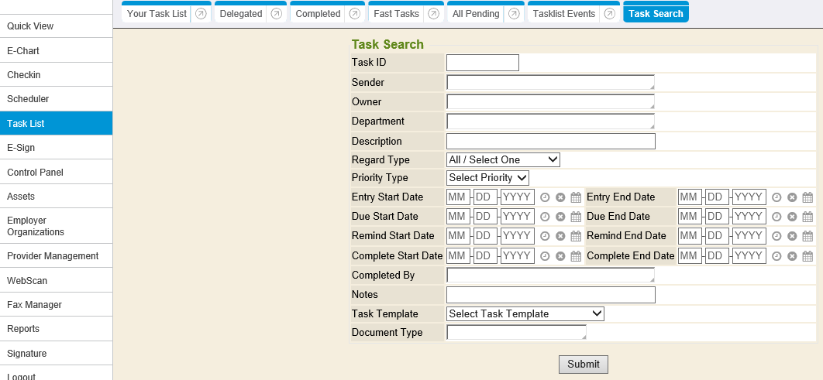The image size is (823, 380).
Task: Open the Regard Type dropdown
Action: (x=503, y=159)
